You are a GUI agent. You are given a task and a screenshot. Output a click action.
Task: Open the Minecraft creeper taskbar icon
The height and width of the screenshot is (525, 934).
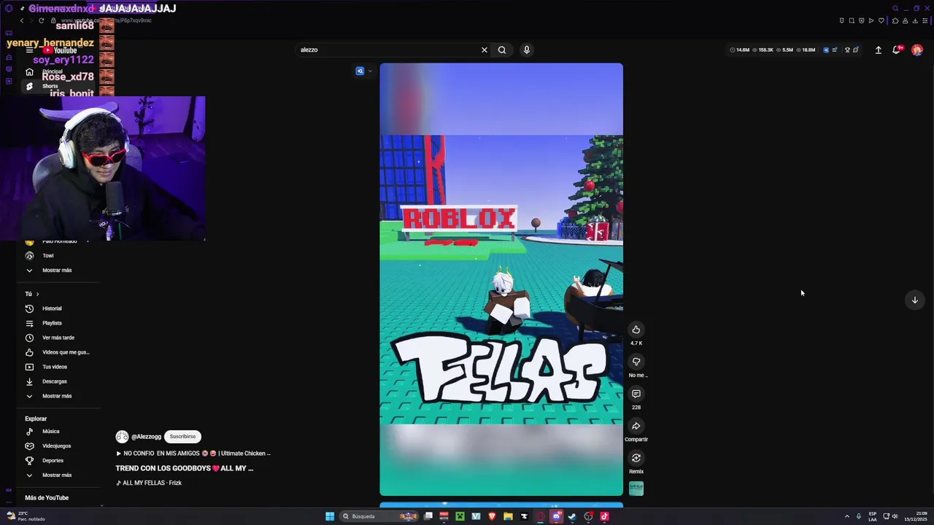pos(460,516)
